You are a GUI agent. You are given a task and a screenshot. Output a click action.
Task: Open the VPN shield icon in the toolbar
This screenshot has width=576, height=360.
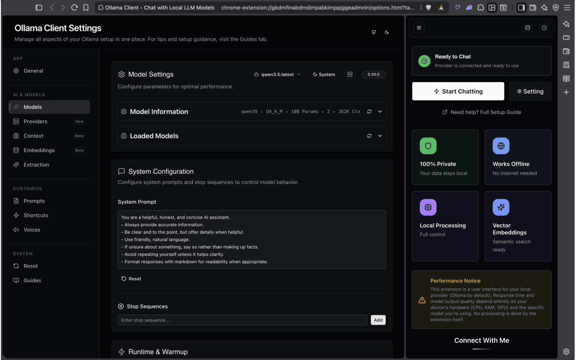[555, 8]
